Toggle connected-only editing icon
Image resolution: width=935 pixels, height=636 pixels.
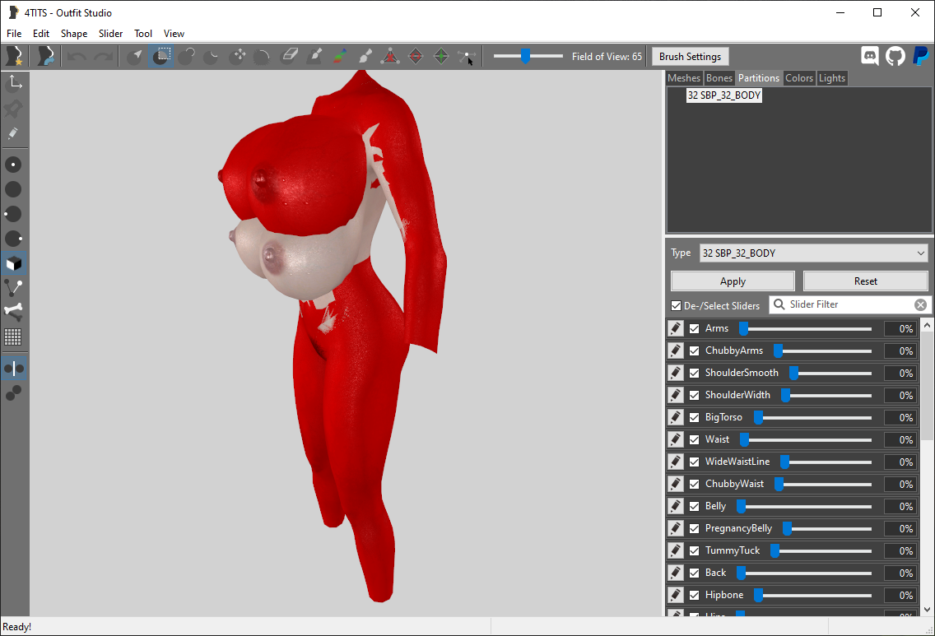(14, 392)
